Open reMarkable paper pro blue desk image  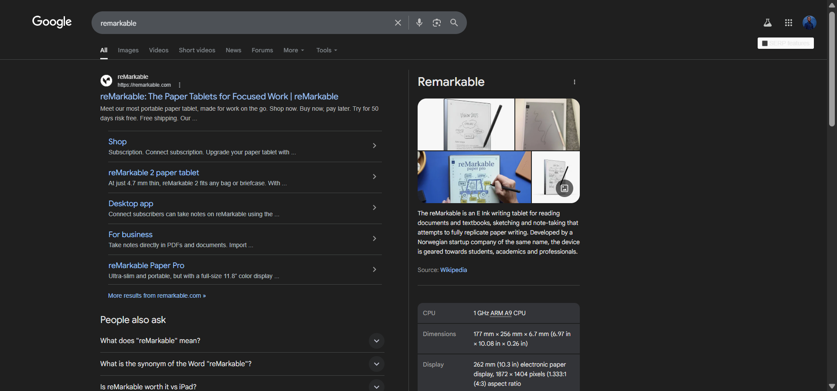[x=474, y=177]
